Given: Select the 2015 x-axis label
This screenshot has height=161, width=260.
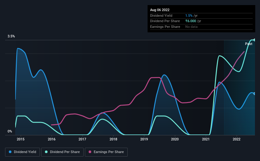Looking at the screenshot, I should 21,139.
